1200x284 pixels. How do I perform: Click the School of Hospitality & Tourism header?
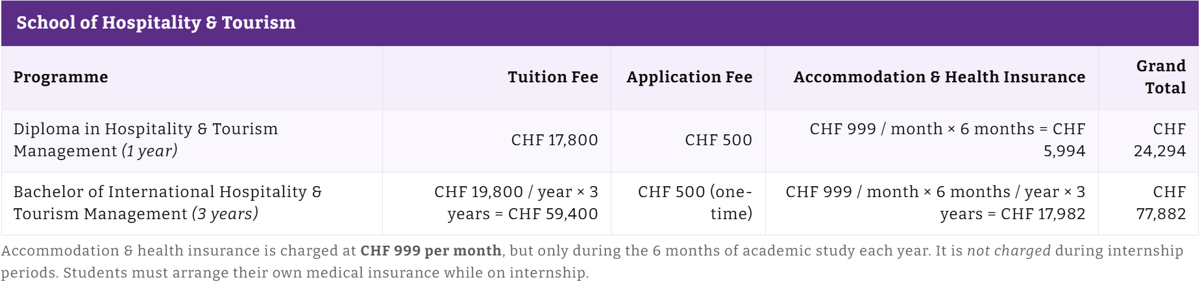[156, 23]
